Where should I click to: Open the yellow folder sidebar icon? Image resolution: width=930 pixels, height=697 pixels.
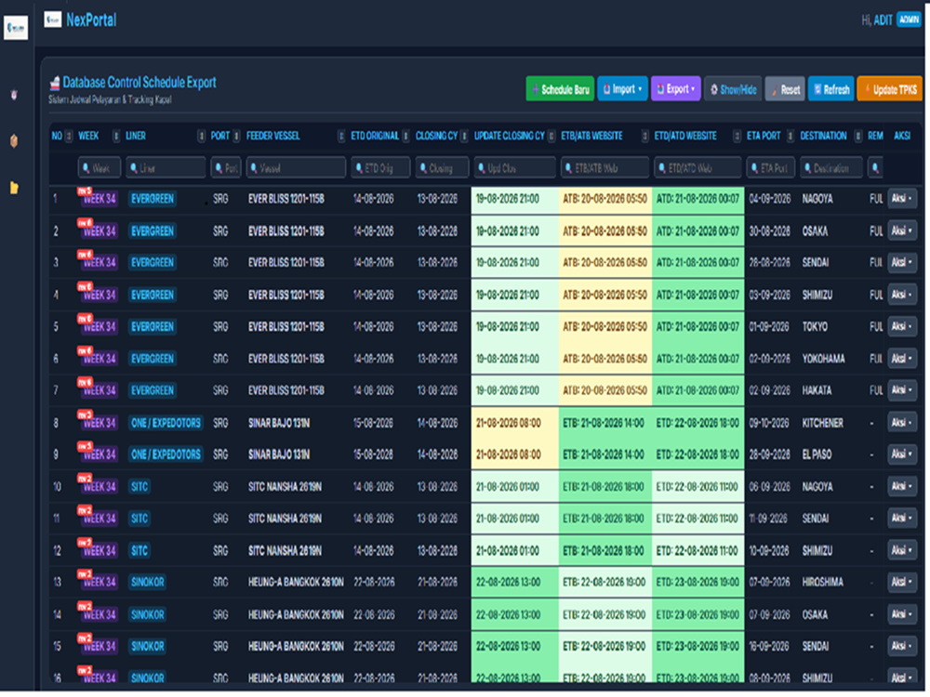(14, 188)
